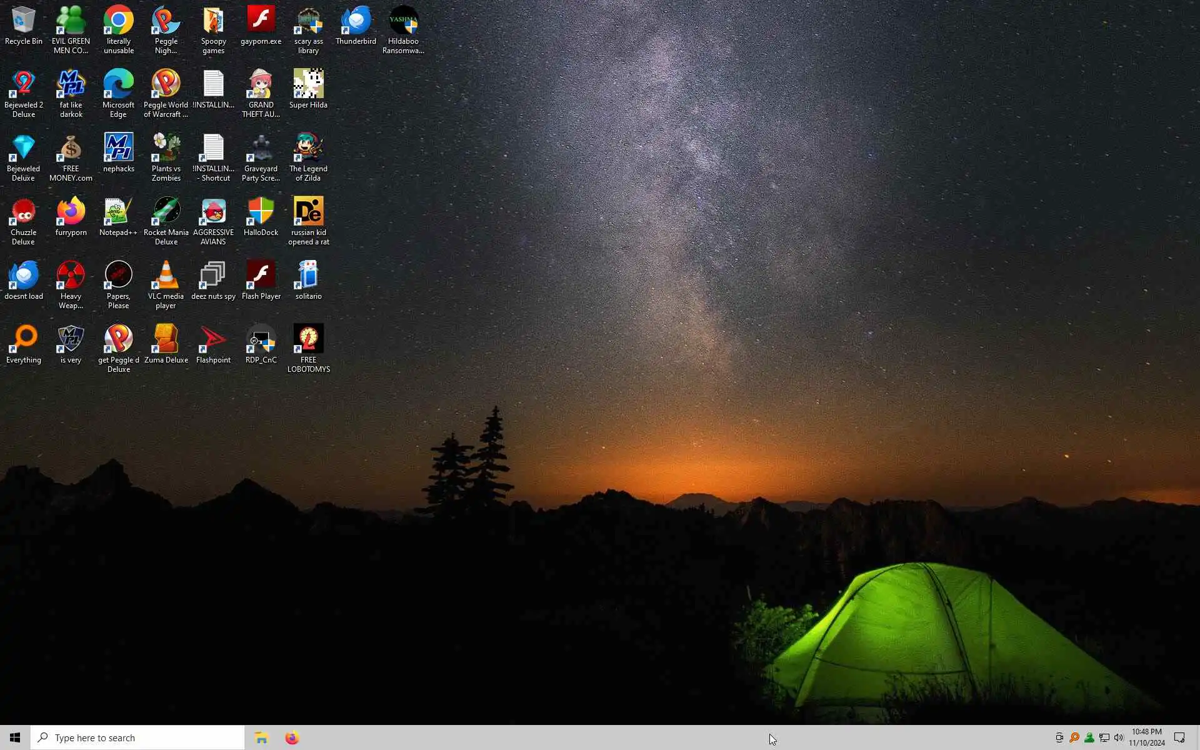Click the HalloDock desktop shortcut
The height and width of the screenshot is (750, 1200).
(261, 212)
